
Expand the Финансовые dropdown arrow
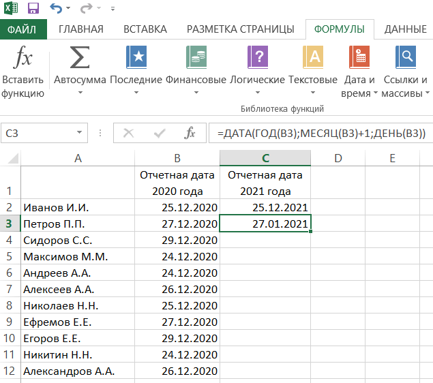click(196, 93)
